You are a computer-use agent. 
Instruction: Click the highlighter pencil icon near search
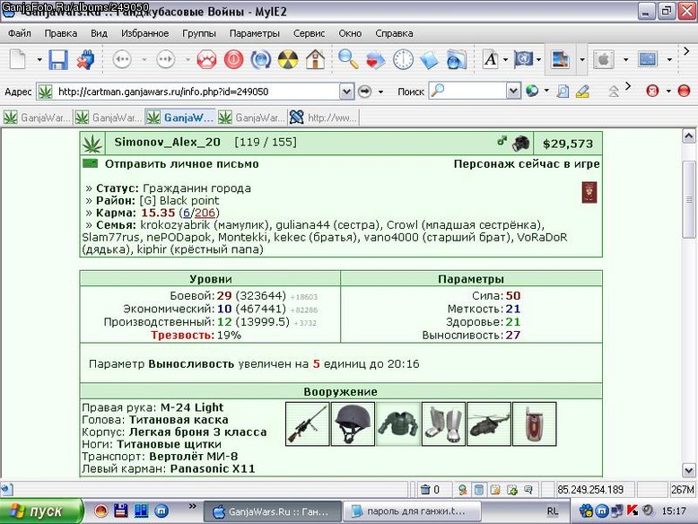point(582,92)
